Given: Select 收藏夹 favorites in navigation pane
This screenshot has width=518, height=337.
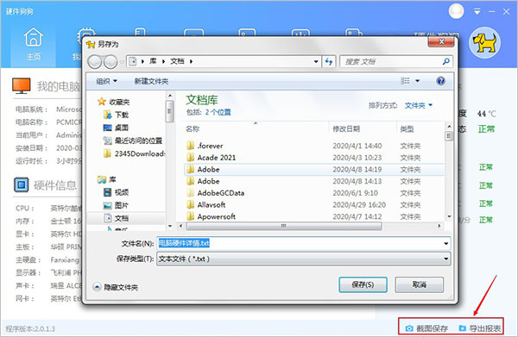Looking at the screenshot, I should (114, 102).
